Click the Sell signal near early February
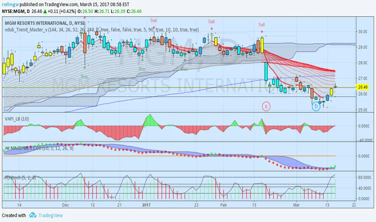 (x=211, y=22)
